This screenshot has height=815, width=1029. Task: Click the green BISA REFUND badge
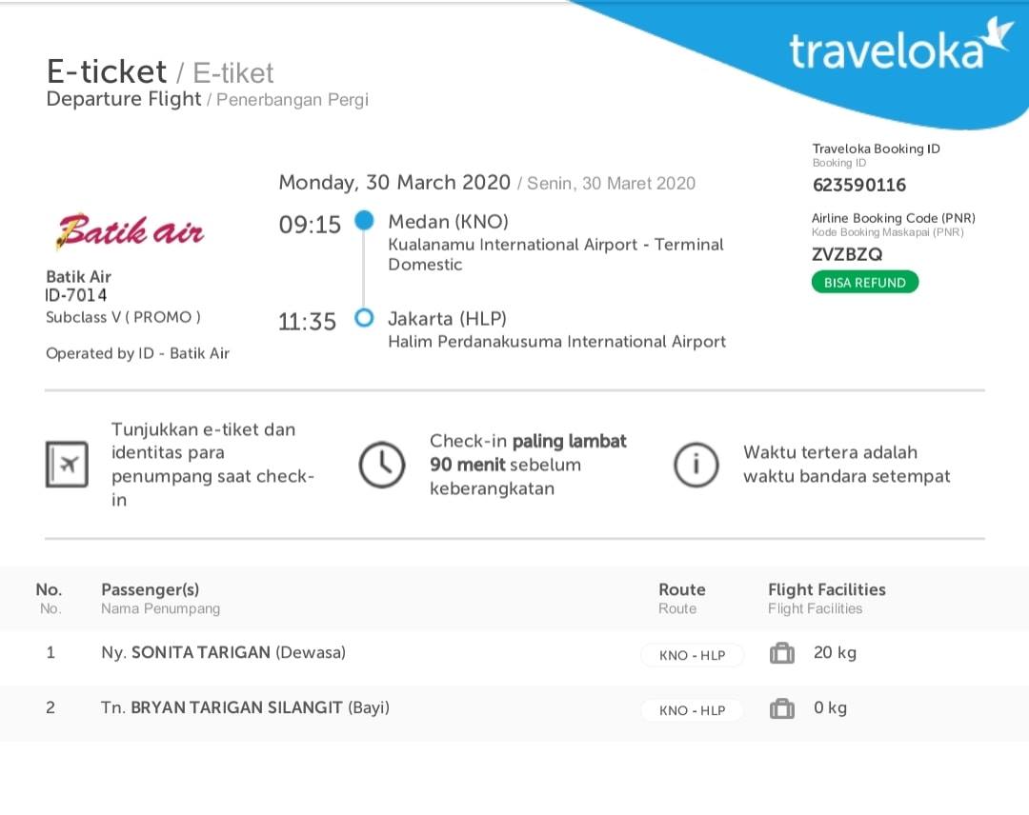(865, 282)
